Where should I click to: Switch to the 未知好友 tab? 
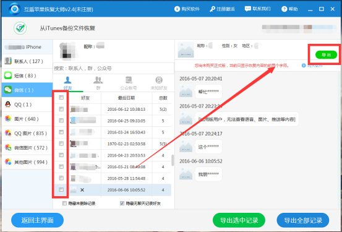click(x=159, y=84)
